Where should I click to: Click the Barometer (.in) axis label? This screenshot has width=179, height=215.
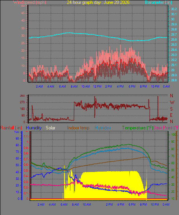pos(158,2)
